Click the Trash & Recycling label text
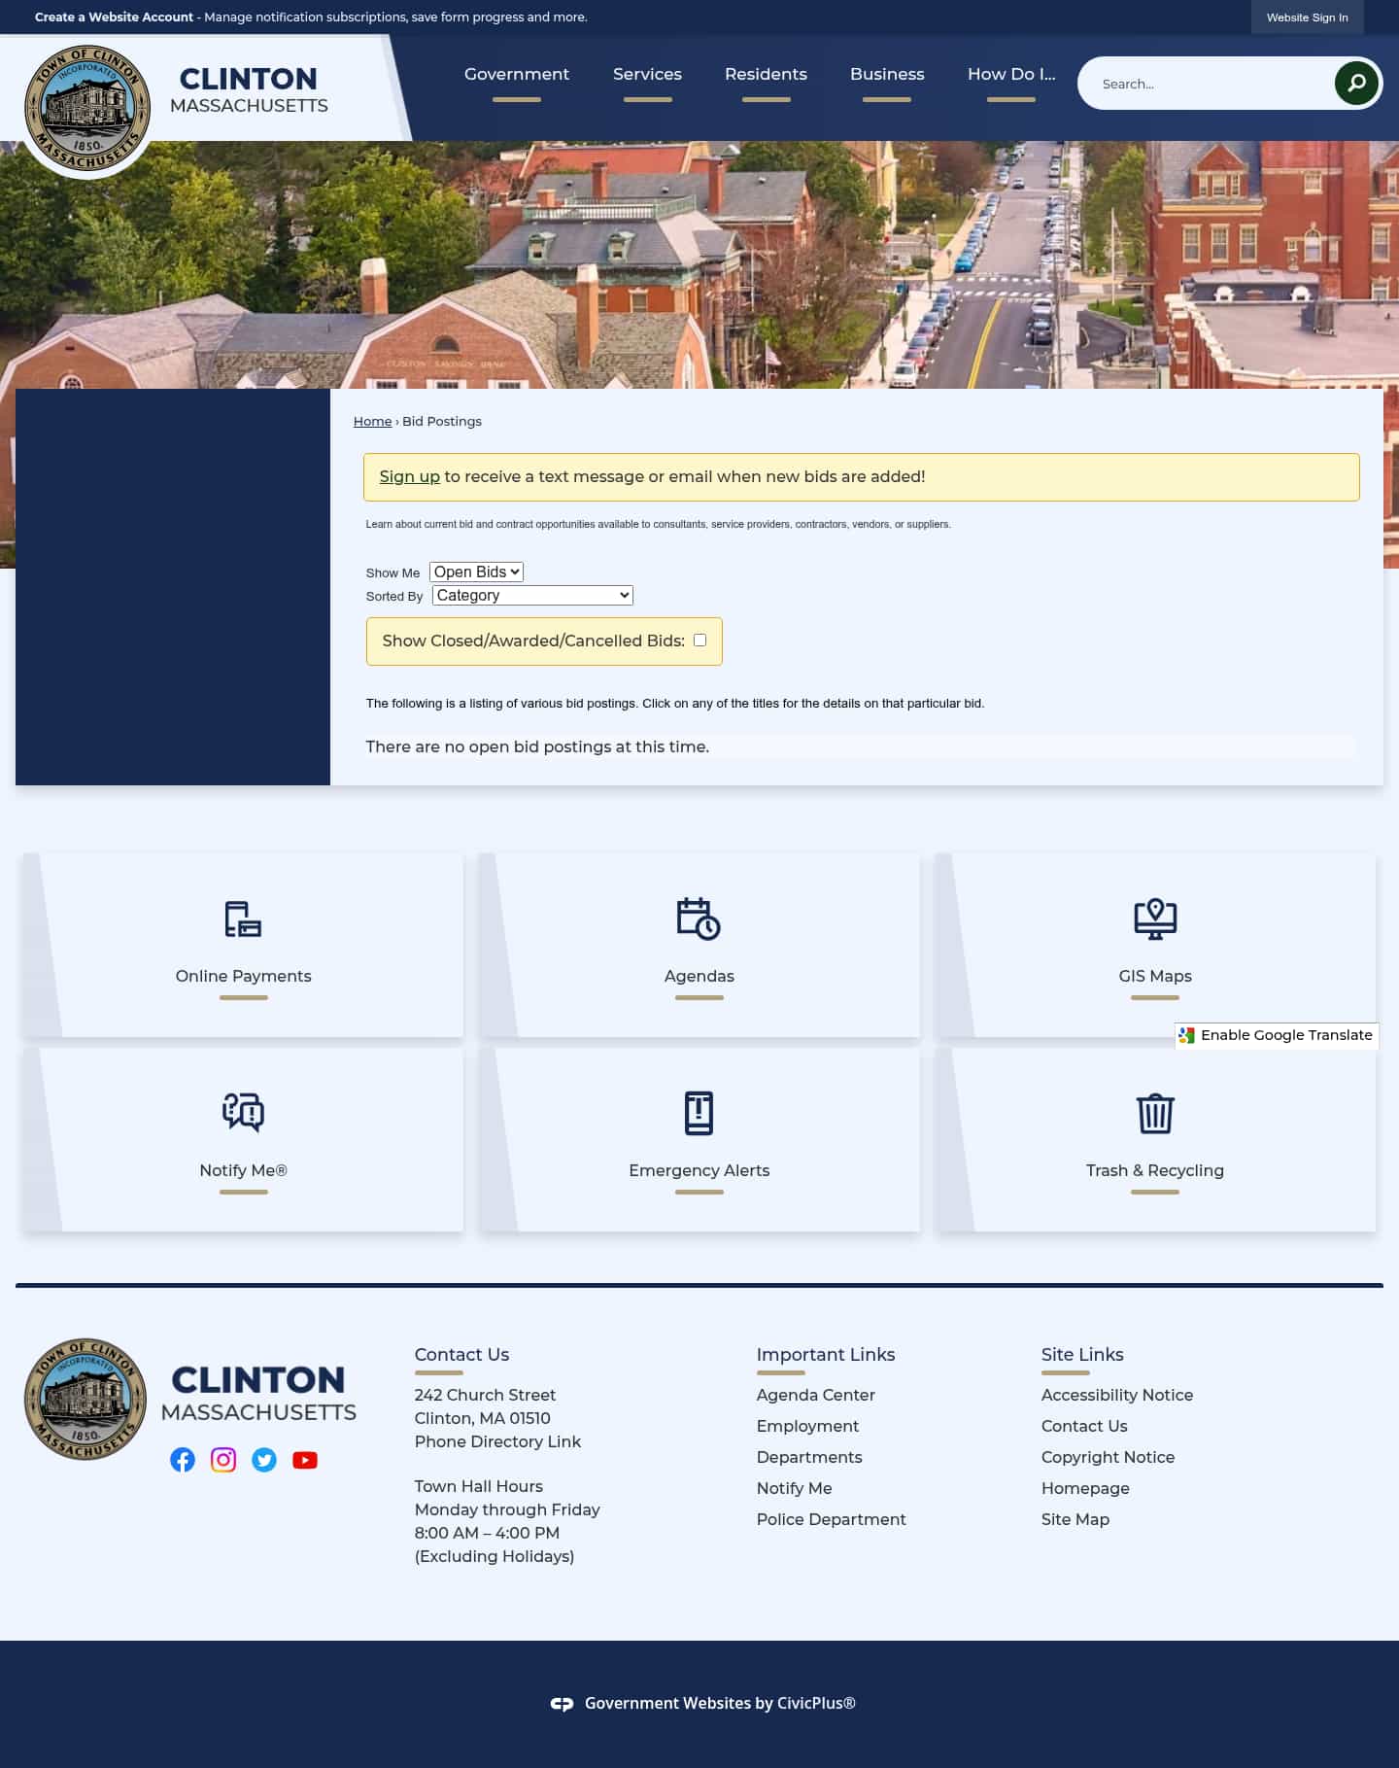This screenshot has height=1768, width=1399. [1155, 1170]
